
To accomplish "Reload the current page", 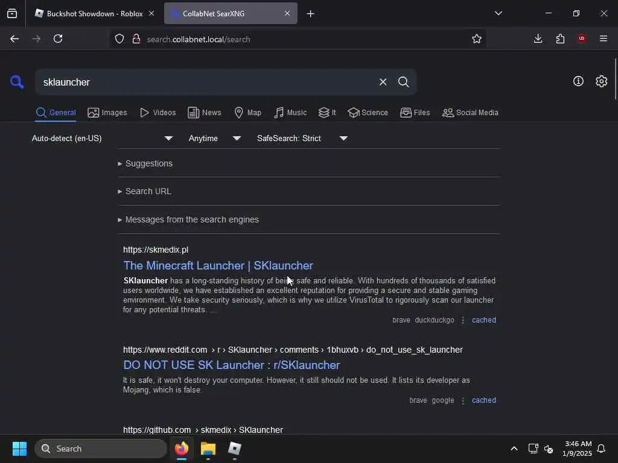I will (58, 39).
